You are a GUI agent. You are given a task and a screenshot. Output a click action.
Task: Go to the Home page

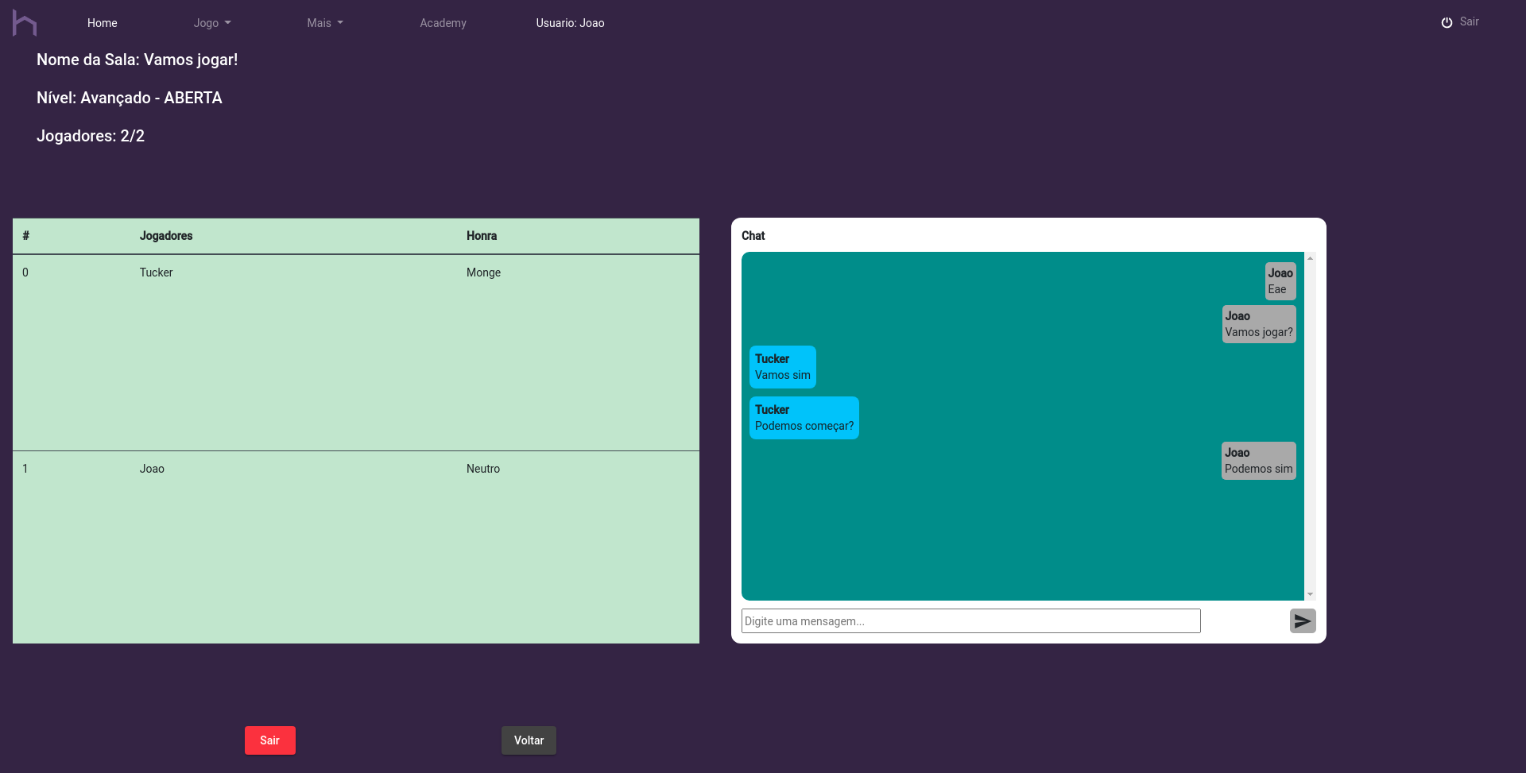tap(103, 23)
